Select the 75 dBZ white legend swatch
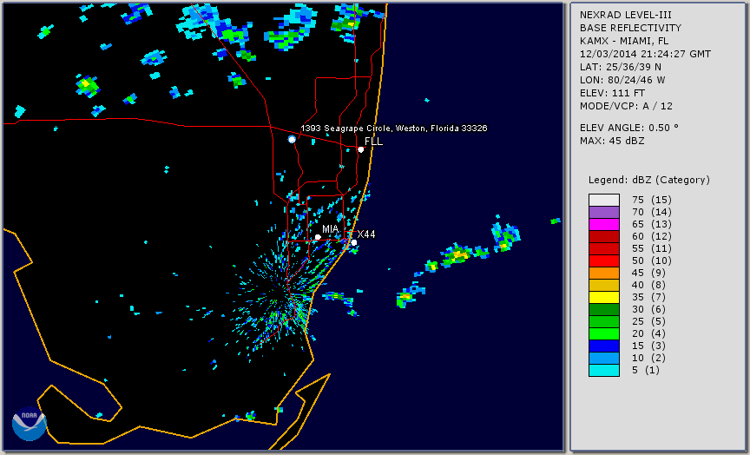This screenshot has width=750, height=455. pyautogui.click(x=604, y=200)
